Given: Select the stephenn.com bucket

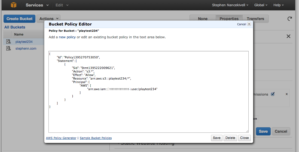Looking at the screenshot, I should coord(26,48).
